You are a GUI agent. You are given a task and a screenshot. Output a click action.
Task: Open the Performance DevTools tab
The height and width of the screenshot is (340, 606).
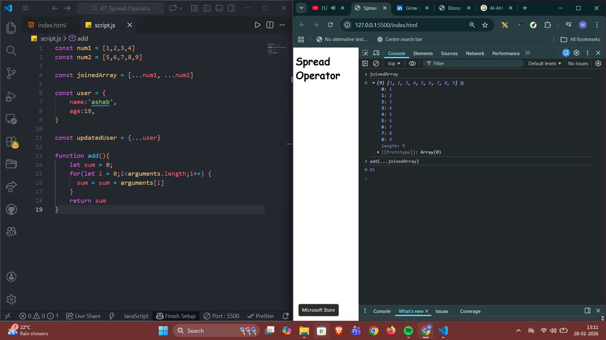coord(506,53)
